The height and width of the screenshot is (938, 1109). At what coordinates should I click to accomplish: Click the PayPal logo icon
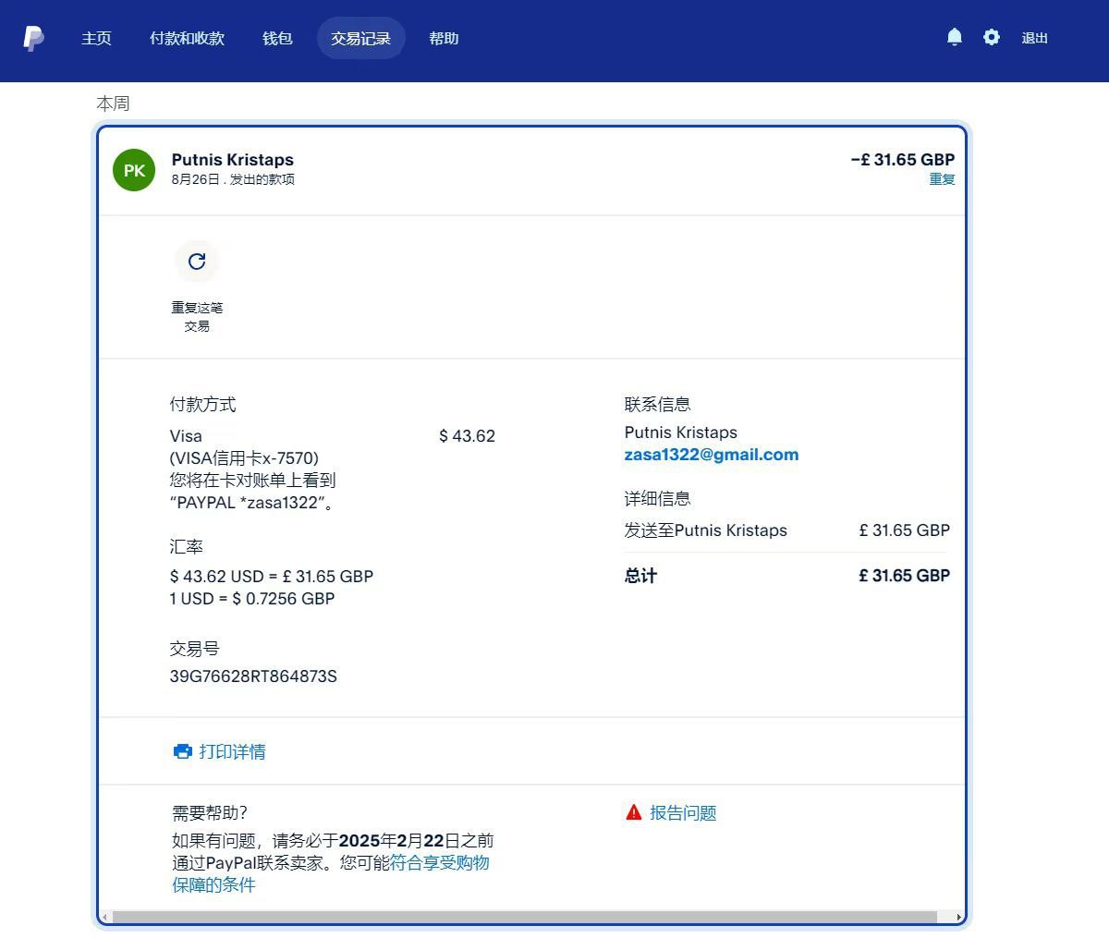tap(33, 38)
